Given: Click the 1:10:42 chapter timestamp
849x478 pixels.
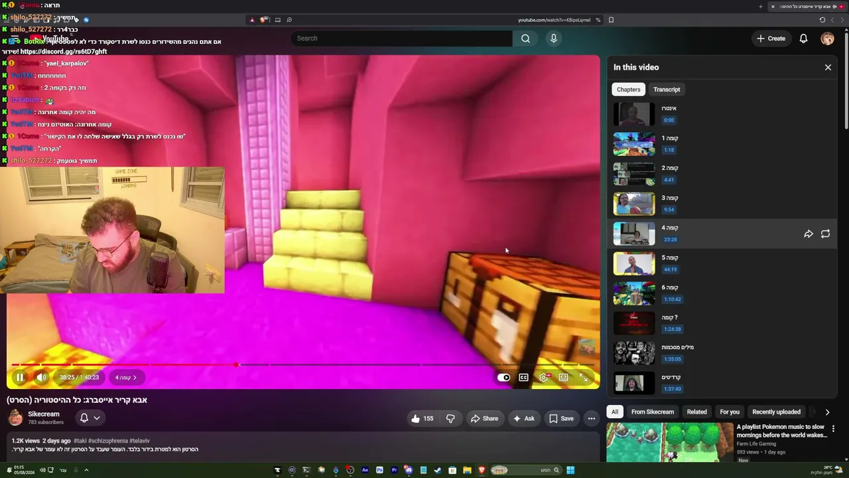Looking at the screenshot, I should 672,299.
